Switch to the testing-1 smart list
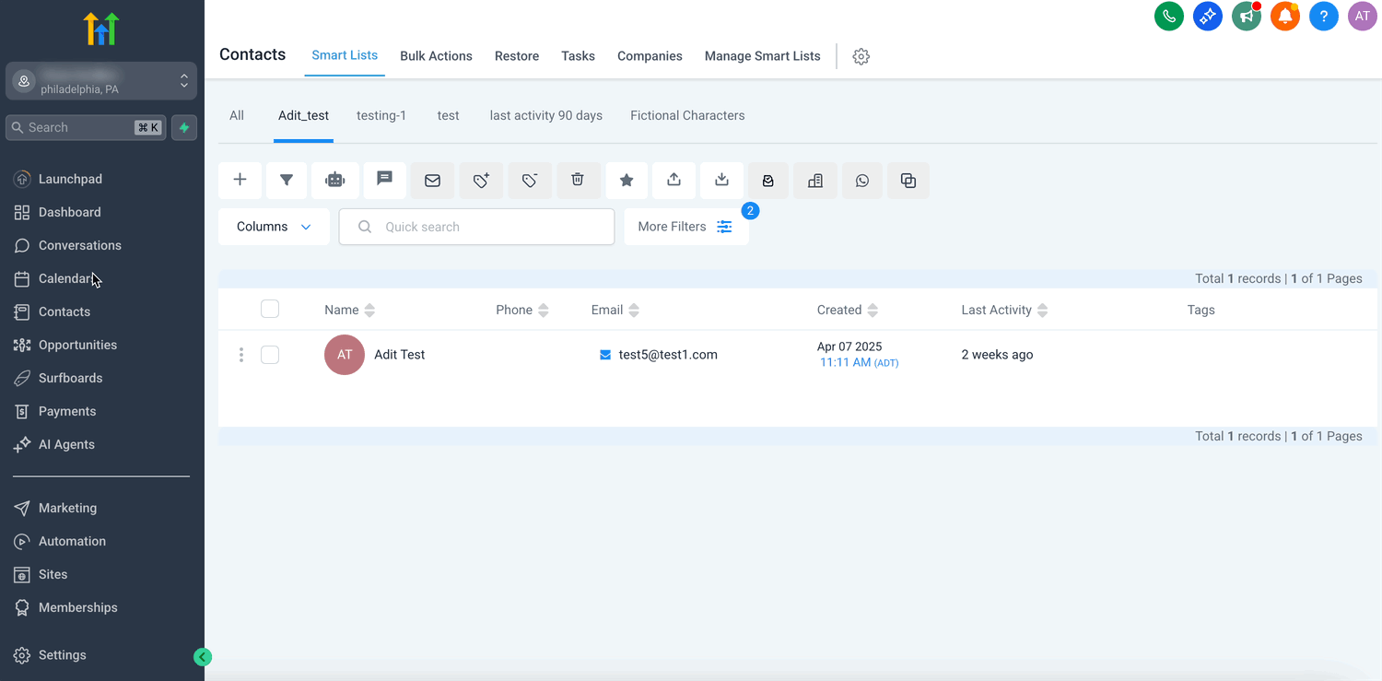 coord(381,115)
